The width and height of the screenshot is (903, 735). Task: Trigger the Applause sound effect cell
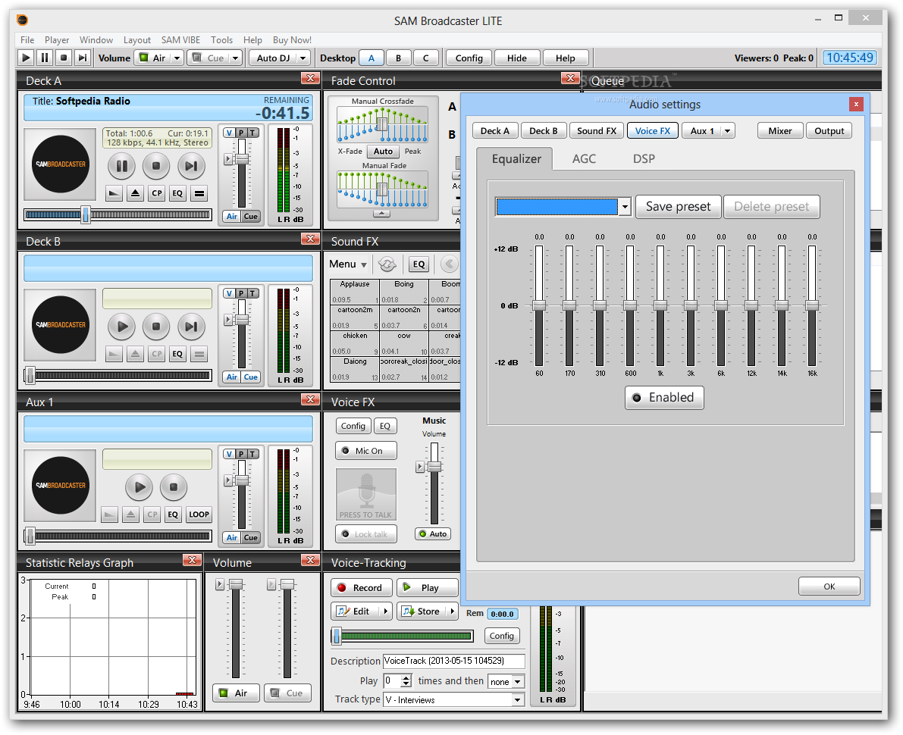[355, 292]
